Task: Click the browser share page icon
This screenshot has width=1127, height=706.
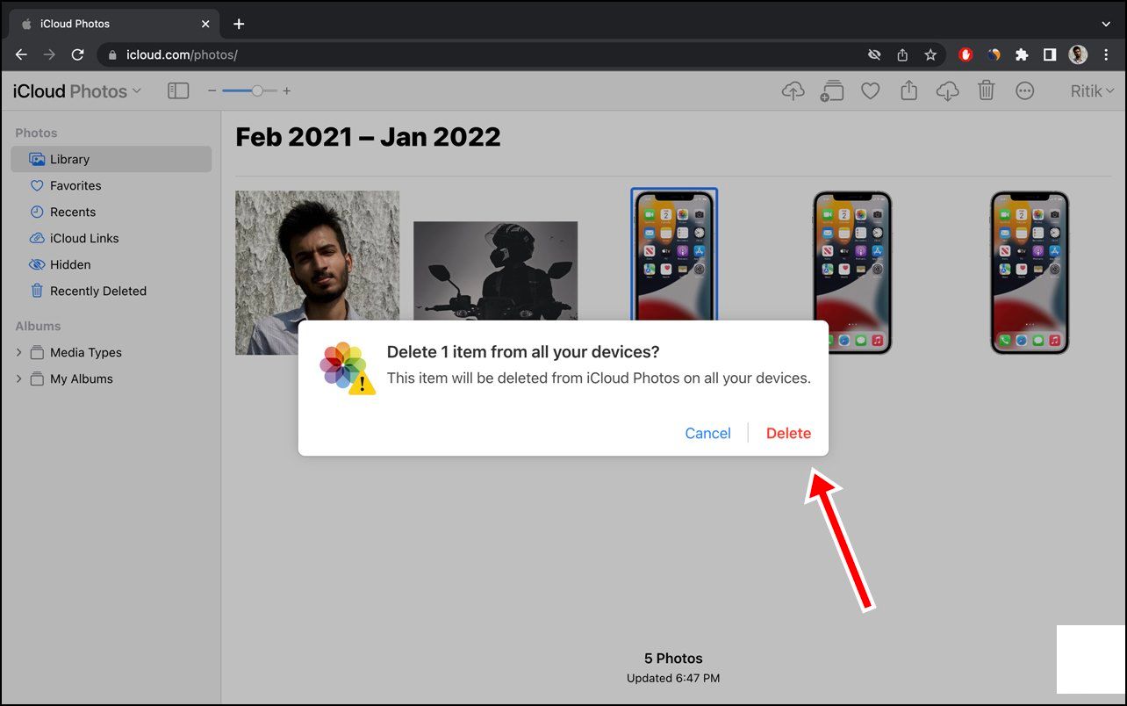Action: (x=902, y=54)
